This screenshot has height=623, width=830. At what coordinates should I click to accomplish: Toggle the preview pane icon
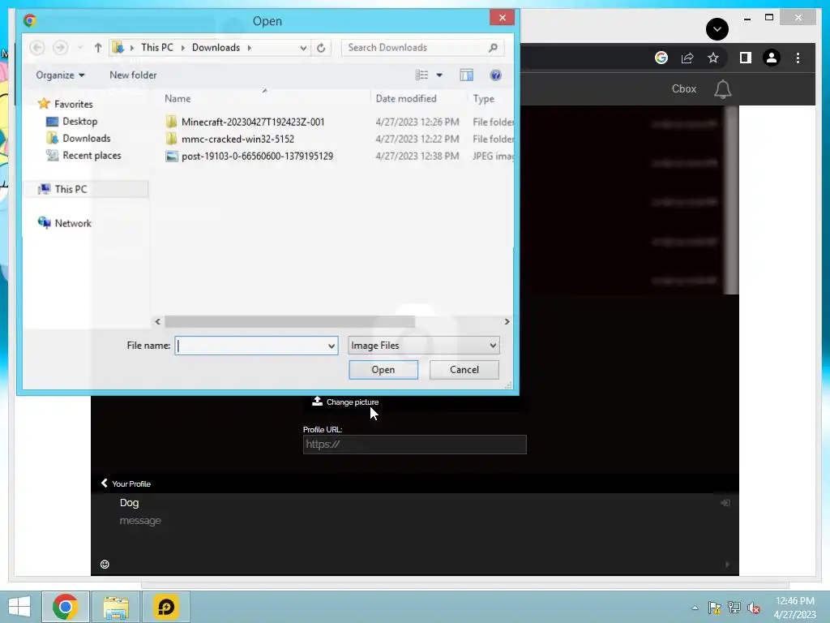click(466, 75)
